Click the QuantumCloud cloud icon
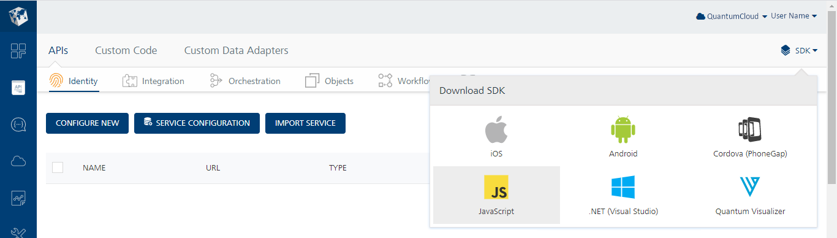Viewport: 837px width, 238px height. tap(701, 17)
